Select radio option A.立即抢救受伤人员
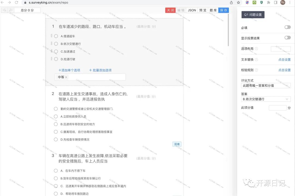This screenshot has width=295, height=196. point(56,116)
